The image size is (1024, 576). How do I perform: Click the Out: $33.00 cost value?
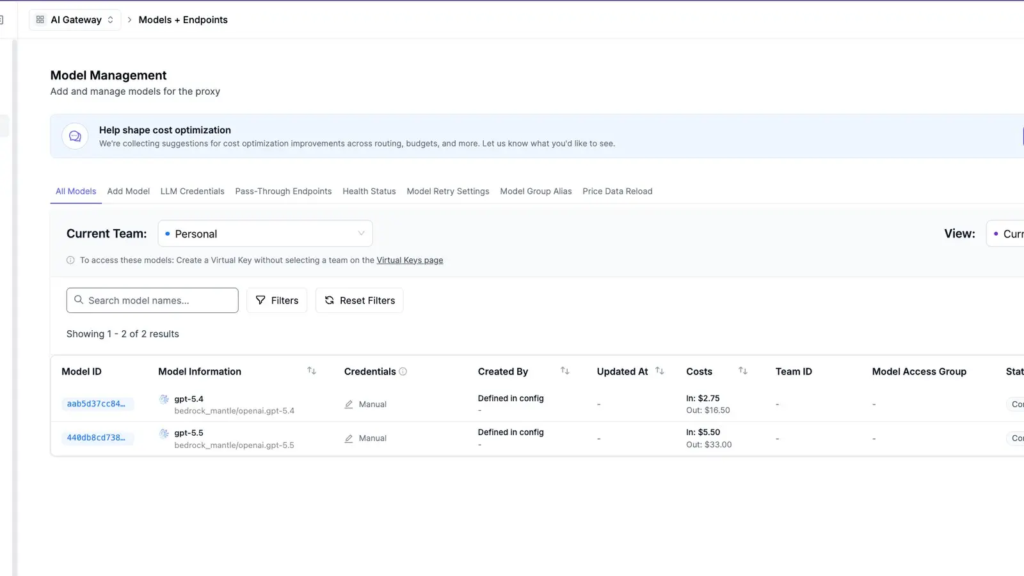pyautogui.click(x=709, y=445)
